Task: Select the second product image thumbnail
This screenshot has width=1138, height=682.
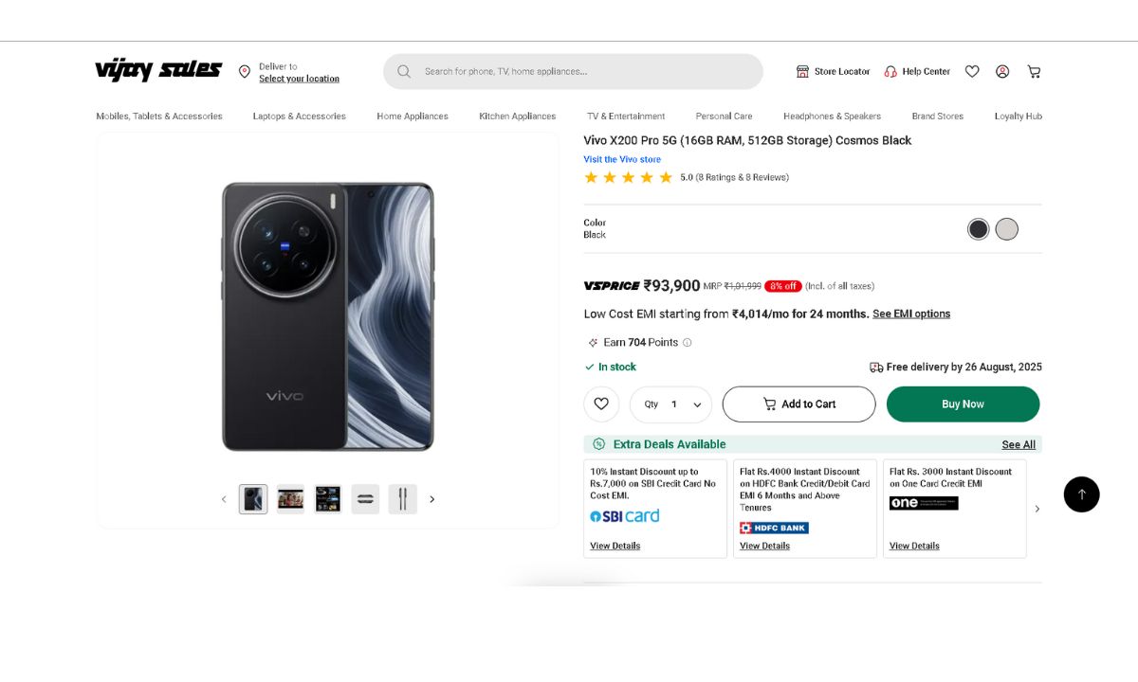Action: click(x=290, y=499)
